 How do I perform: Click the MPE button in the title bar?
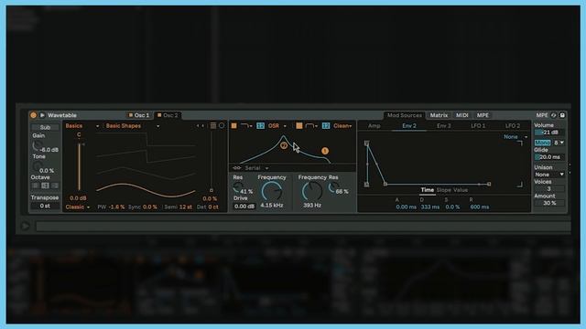(x=542, y=115)
